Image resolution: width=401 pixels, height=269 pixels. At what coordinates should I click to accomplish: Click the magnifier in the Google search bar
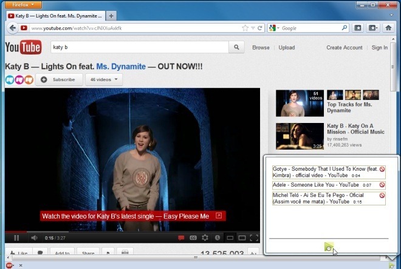point(344,28)
